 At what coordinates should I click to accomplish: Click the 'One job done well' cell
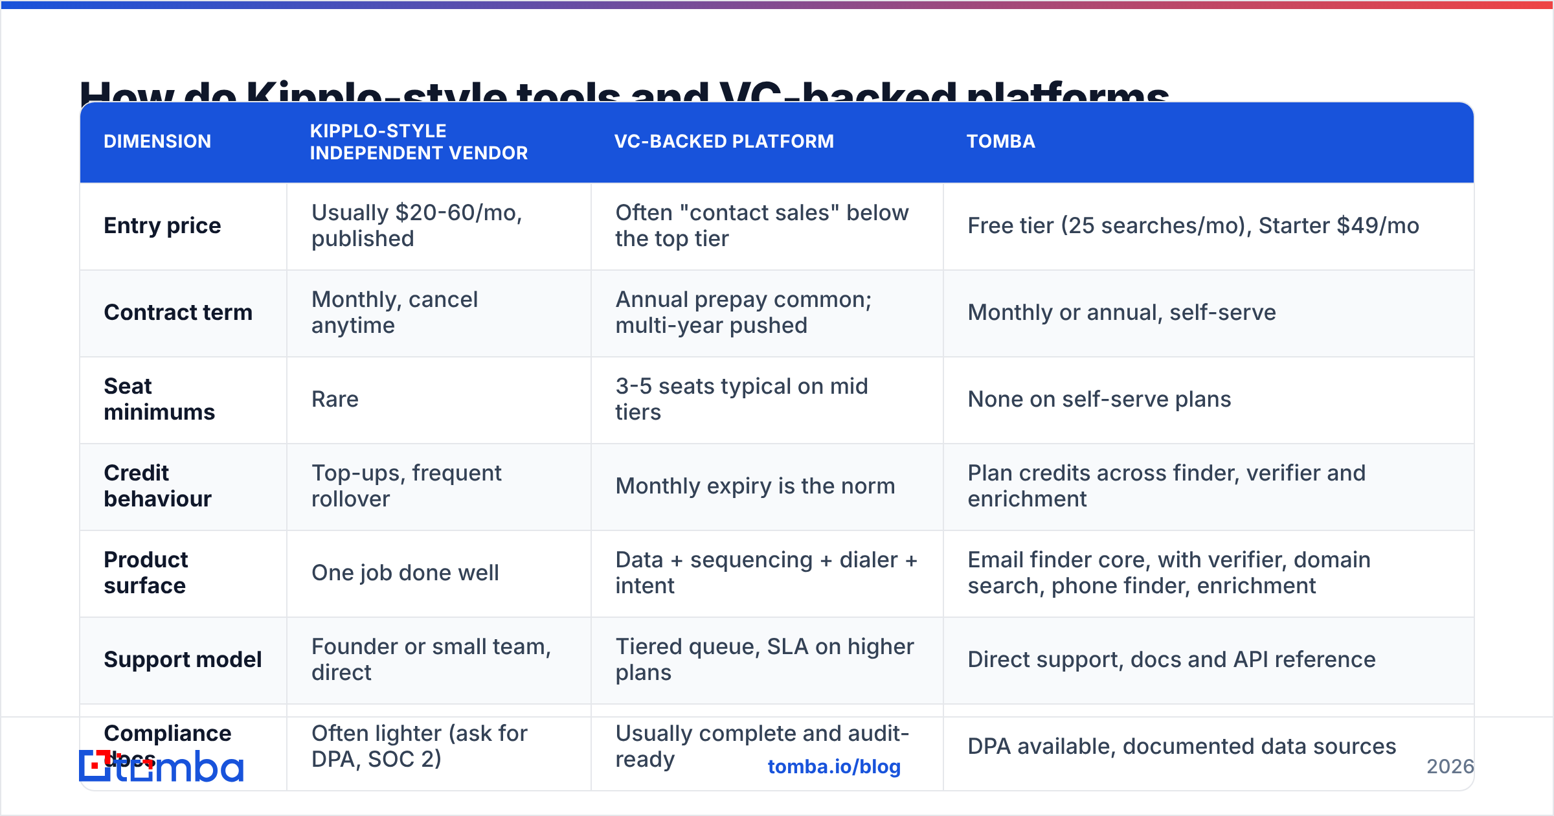coord(439,574)
